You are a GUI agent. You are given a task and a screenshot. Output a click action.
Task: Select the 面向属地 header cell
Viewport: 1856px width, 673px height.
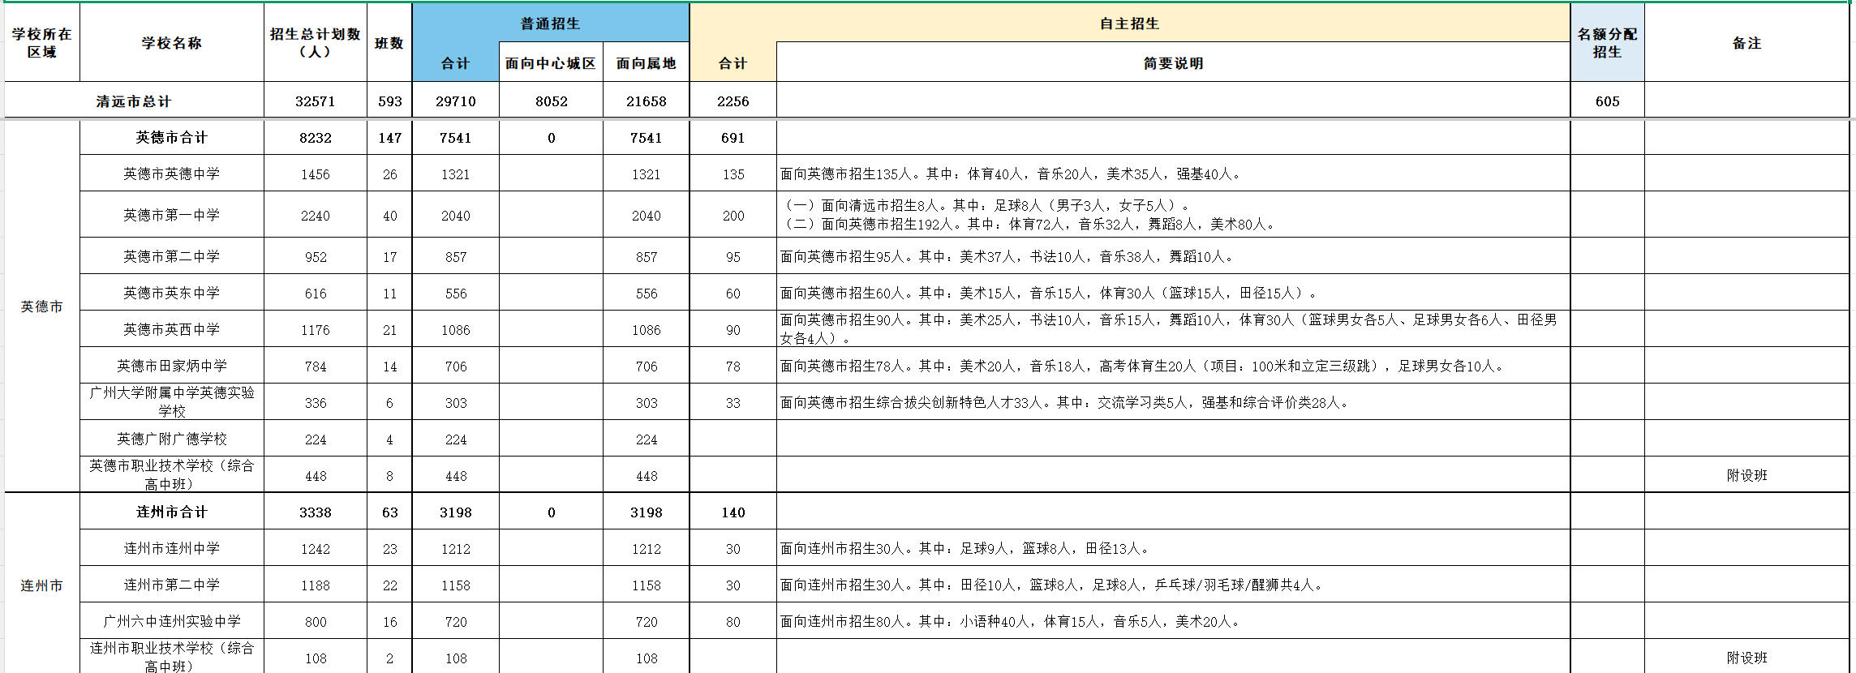click(647, 62)
